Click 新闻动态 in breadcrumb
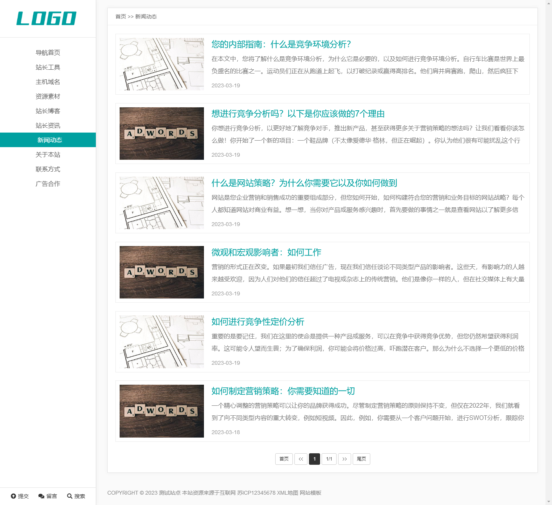552x505 pixels. click(x=146, y=16)
